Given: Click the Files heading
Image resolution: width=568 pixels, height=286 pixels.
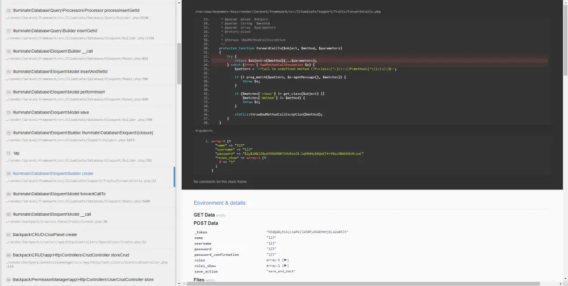Looking at the screenshot, I should click(199, 280).
